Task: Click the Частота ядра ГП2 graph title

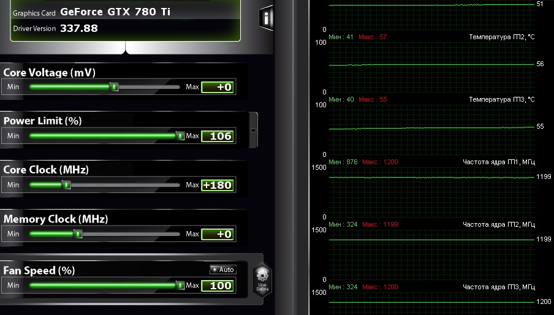Action: (499, 224)
